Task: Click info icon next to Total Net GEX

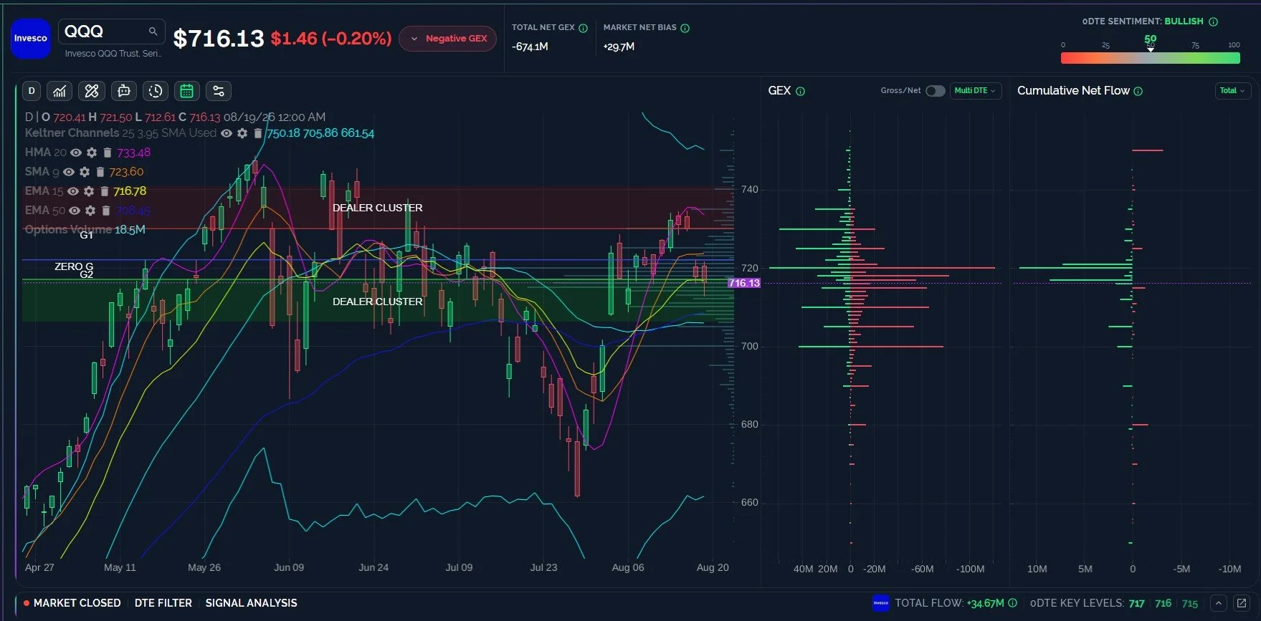Action: 584,29
